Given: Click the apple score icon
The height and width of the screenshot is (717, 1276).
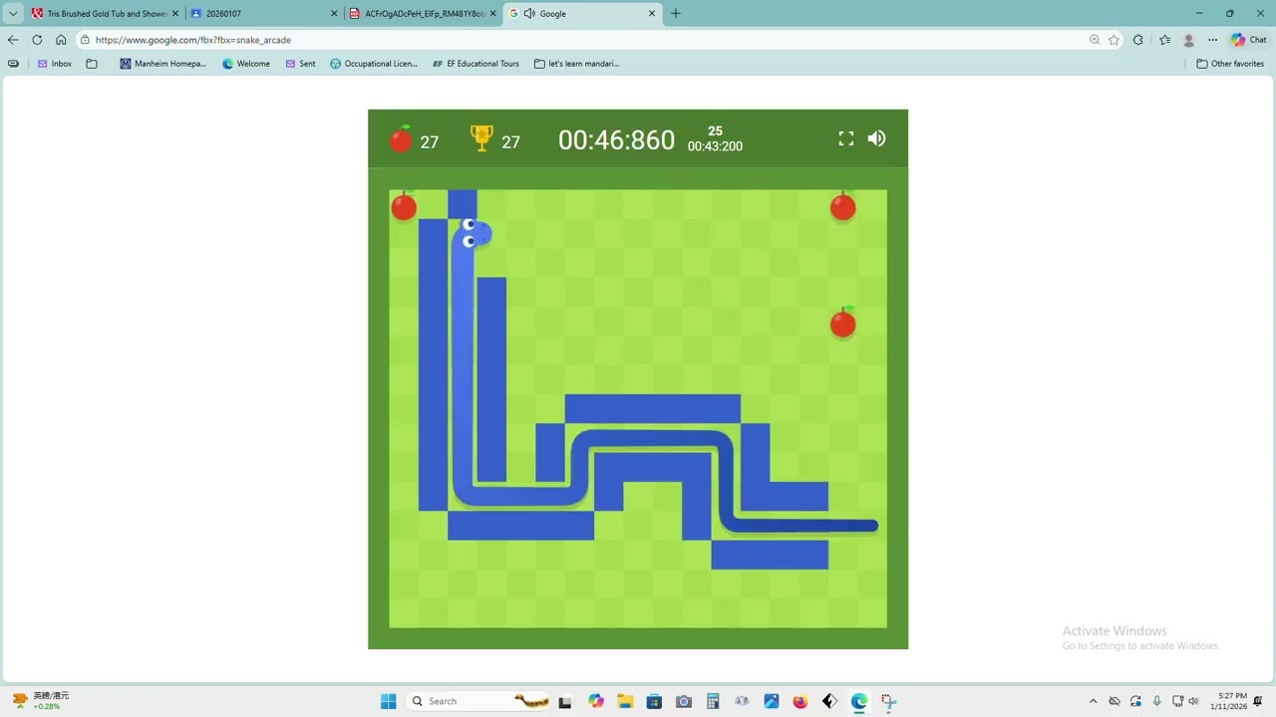Looking at the screenshot, I should (x=401, y=139).
